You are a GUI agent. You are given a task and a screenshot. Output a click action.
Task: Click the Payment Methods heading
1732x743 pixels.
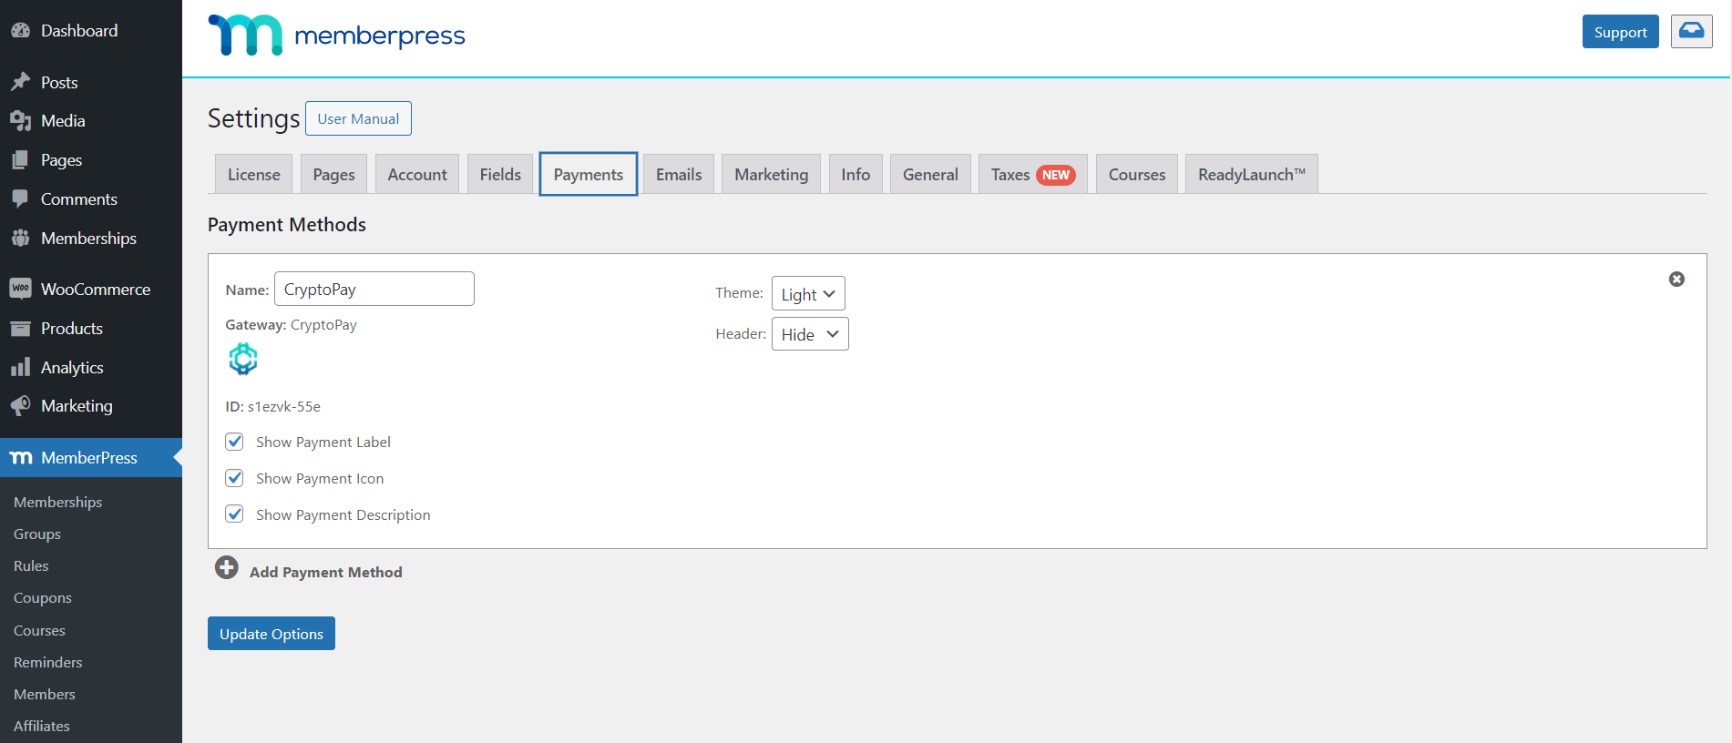coord(287,225)
